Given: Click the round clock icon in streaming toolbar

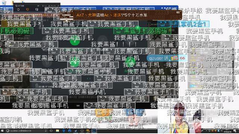Looking at the screenshot, I should click(x=18, y=9).
